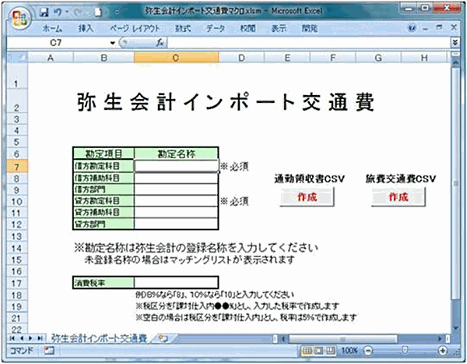
Task: Open the 校閲 ribbon tab
Action: [248, 29]
